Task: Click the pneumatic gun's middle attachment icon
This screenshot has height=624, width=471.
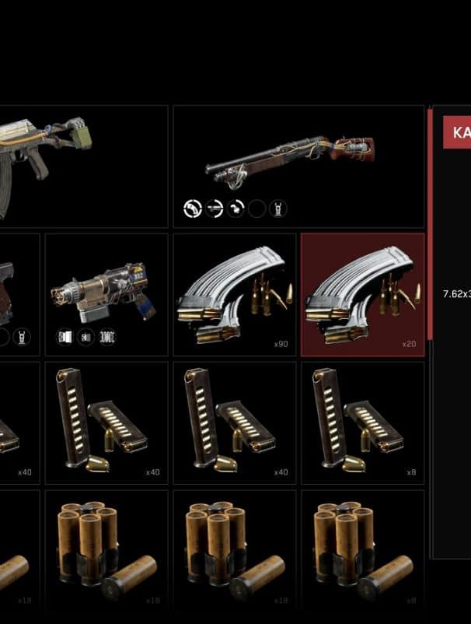Action: (x=85, y=338)
